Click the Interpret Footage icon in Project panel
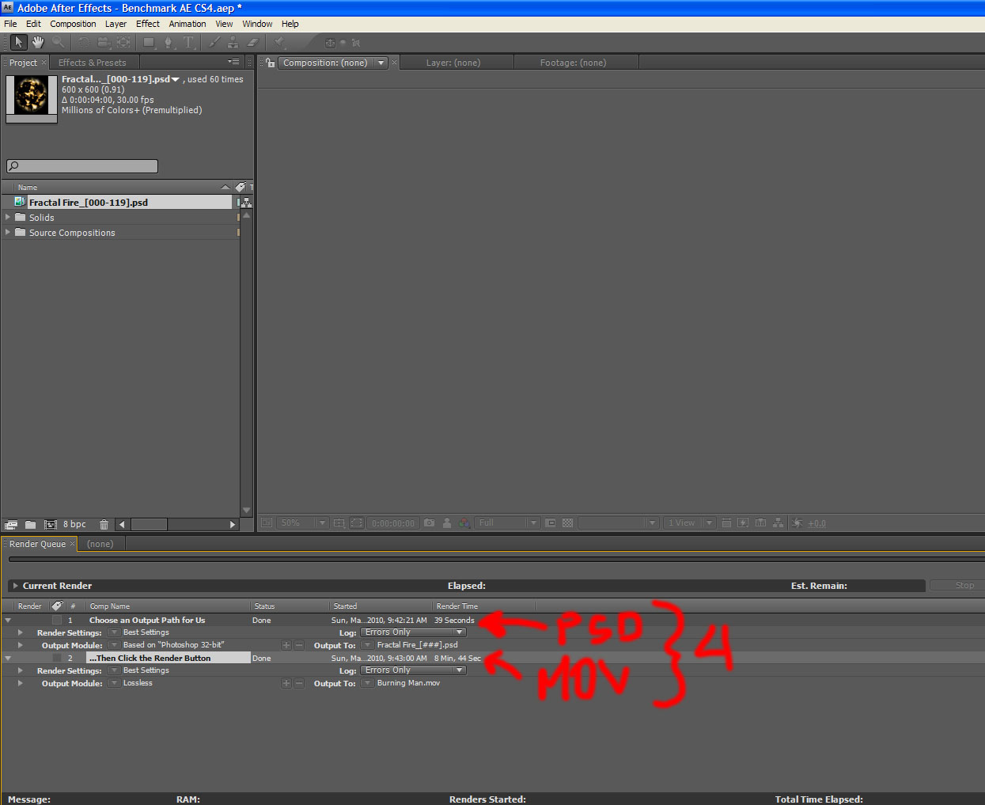The width and height of the screenshot is (985, 805). point(11,524)
